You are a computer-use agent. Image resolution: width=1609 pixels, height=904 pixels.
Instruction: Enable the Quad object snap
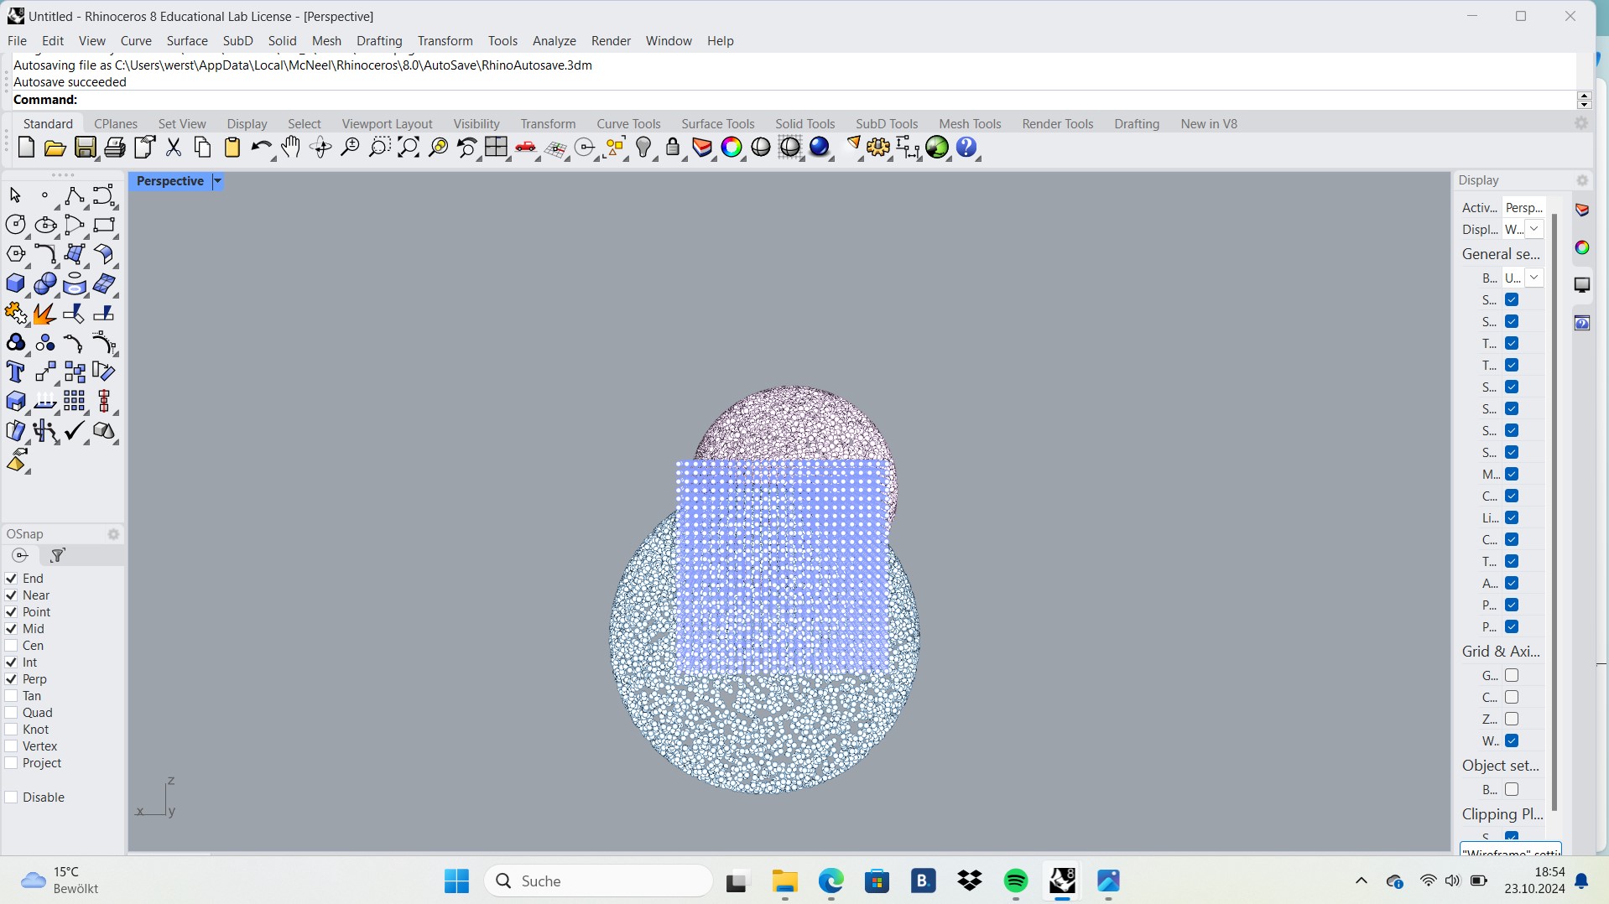pos(11,713)
